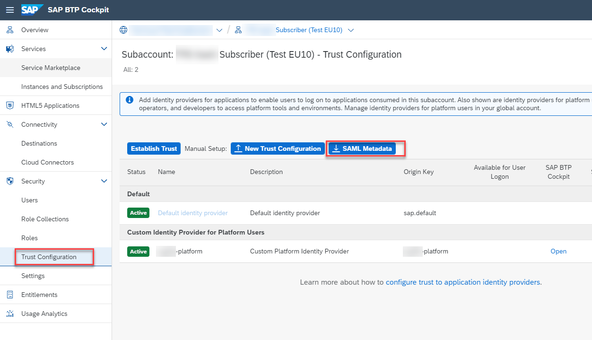This screenshot has width=592, height=340.
Task: Click Custom Platform Identity Provider description cell
Action: pyautogui.click(x=299, y=251)
